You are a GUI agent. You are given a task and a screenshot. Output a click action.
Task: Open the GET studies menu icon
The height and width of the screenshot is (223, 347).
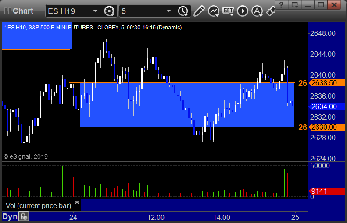point(228,11)
